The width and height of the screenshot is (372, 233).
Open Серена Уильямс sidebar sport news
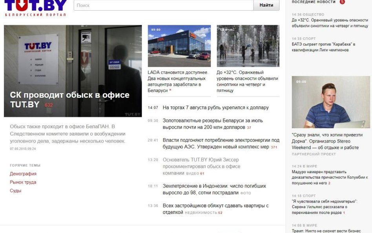[325, 207]
